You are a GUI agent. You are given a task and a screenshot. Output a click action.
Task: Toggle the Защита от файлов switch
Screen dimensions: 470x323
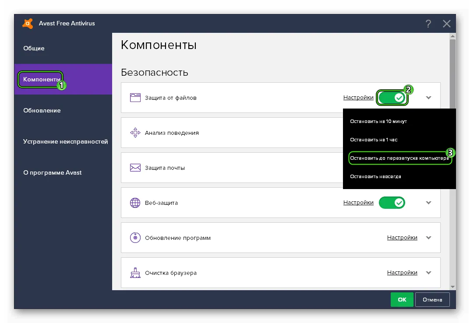(392, 98)
